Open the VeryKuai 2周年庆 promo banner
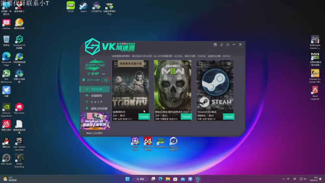 point(95,121)
